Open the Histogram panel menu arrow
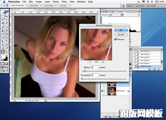The height and width of the screenshot is (120, 166). 140,11
